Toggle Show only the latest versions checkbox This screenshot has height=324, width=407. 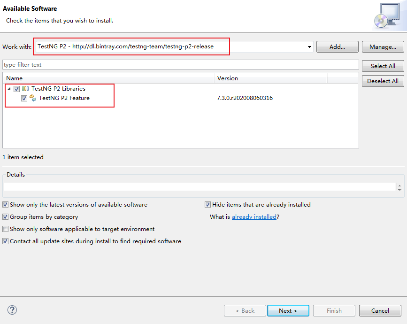click(x=6, y=205)
